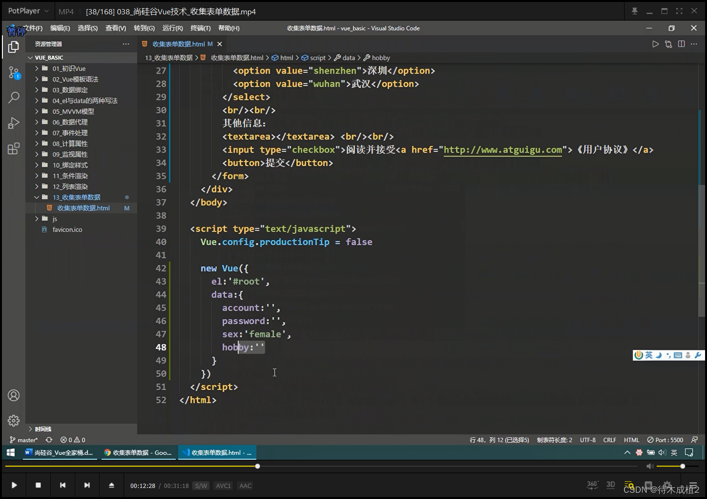Open the 编辑(E) menu

pyautogui.click(x=60, y=28)
